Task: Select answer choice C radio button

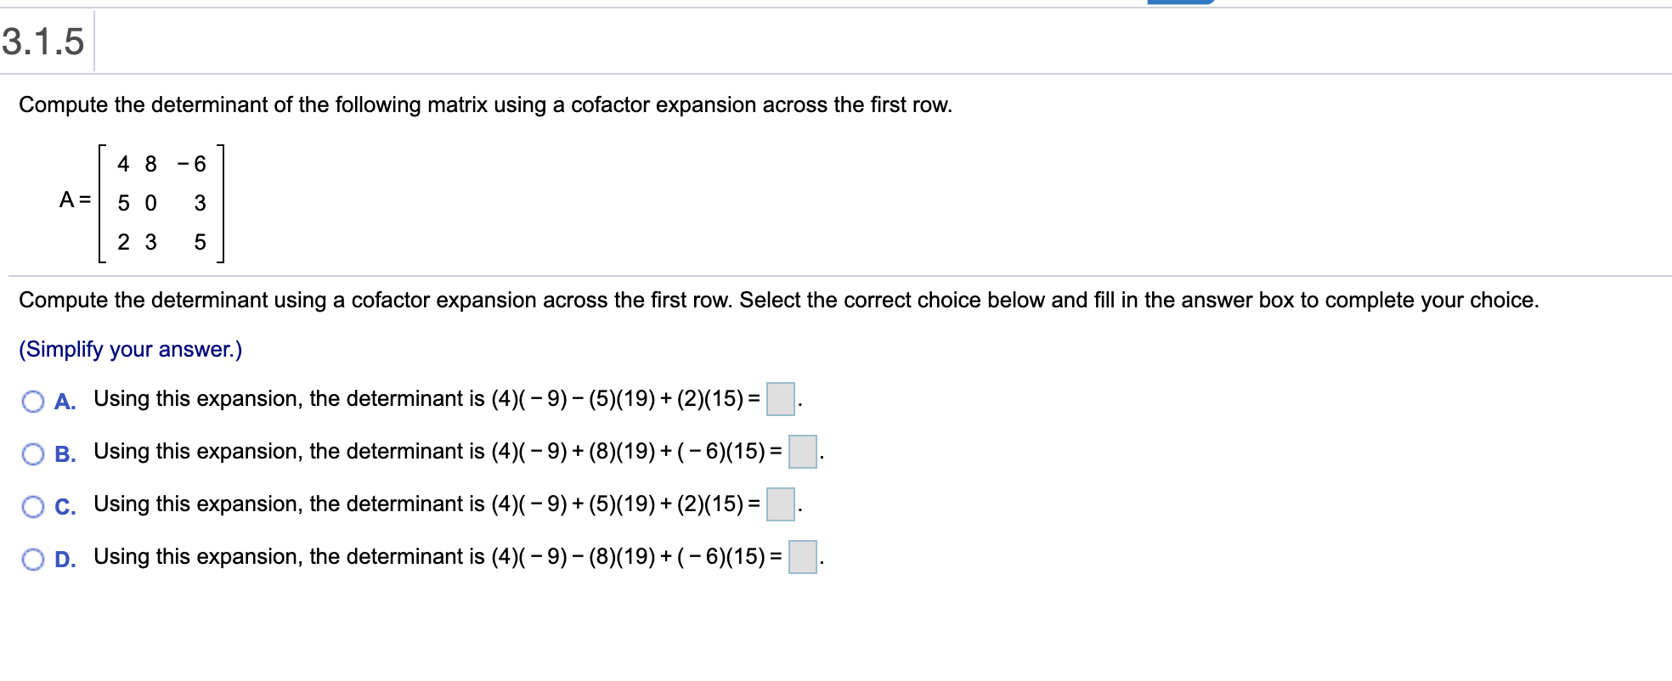Action: coord(32,508)
